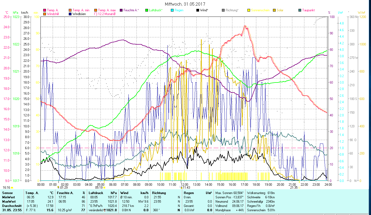Image resolution: width=371 pixels, height=215 pixels.
Task: Click the sun icon beside 16:16
Action: 12,188
